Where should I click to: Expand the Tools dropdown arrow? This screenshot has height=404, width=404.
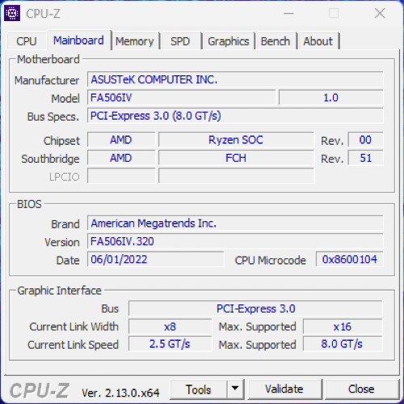[235, 389]
